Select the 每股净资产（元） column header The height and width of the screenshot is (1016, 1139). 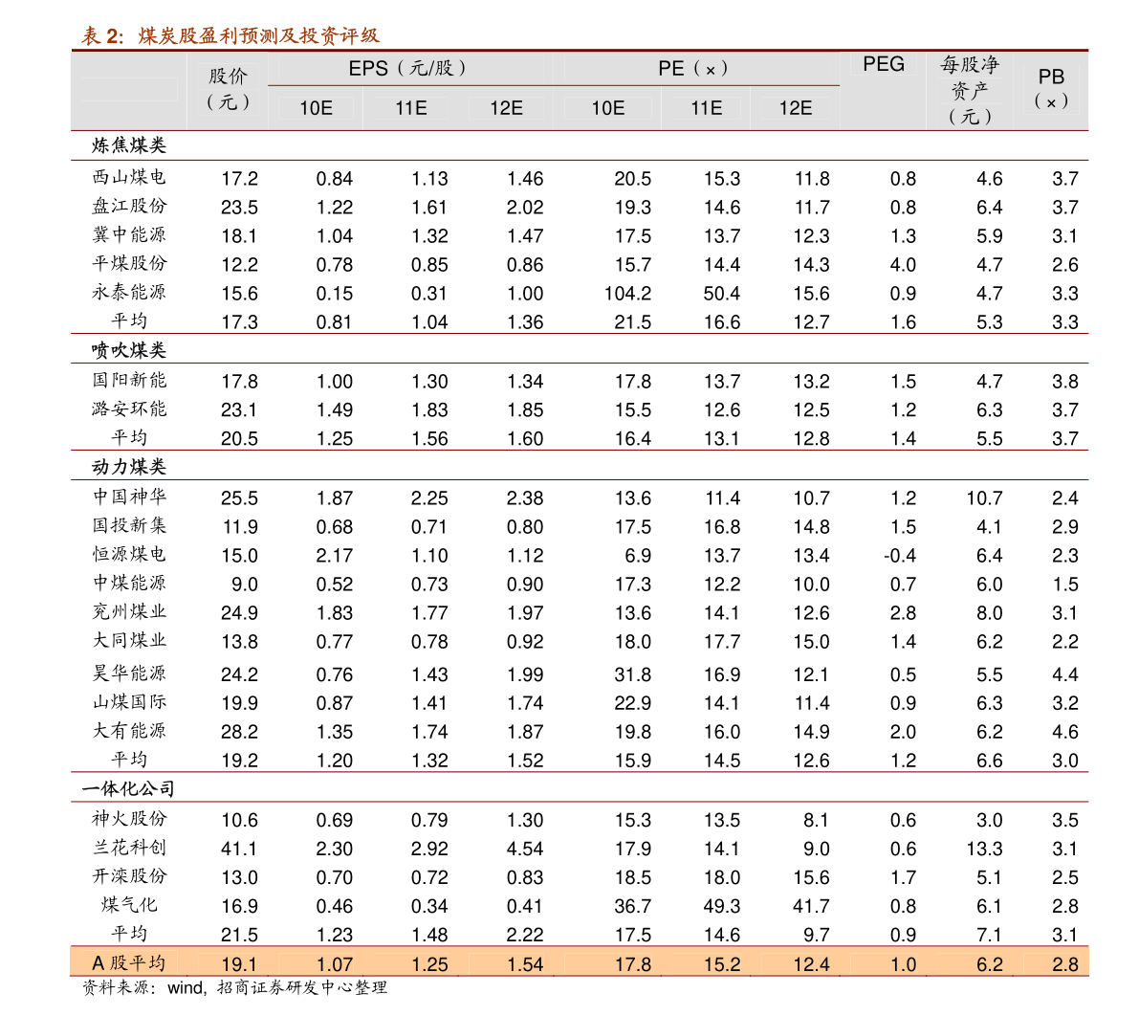point(970,91)
